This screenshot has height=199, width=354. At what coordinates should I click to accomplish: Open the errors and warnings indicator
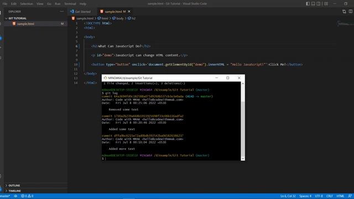click(x=27, y=196)
